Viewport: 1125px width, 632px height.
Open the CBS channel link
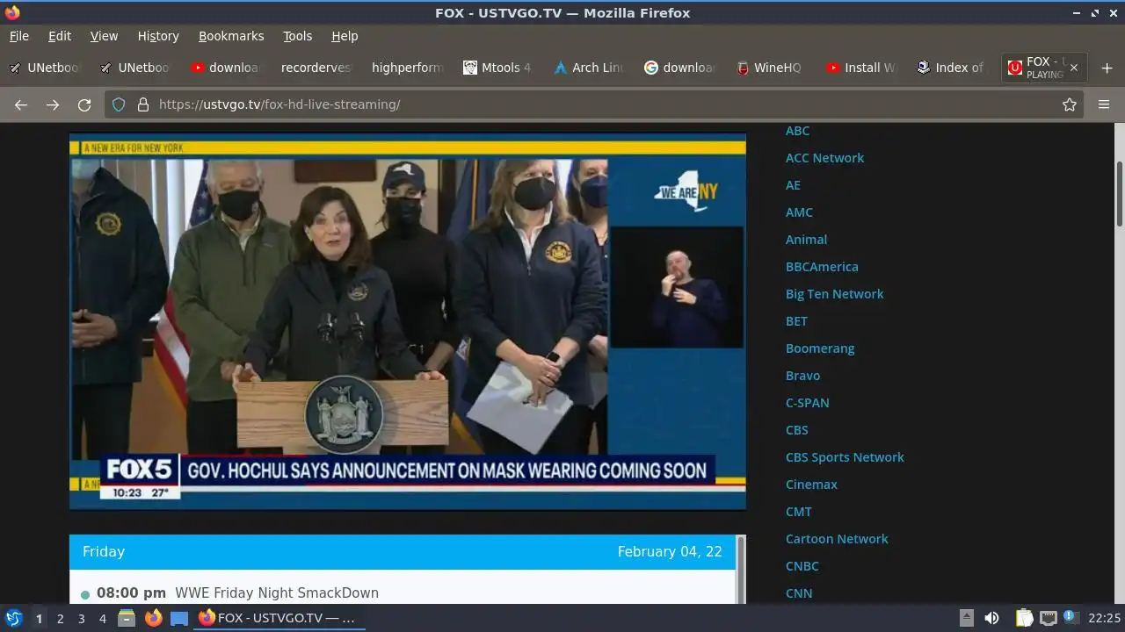[x=796, y=430]
